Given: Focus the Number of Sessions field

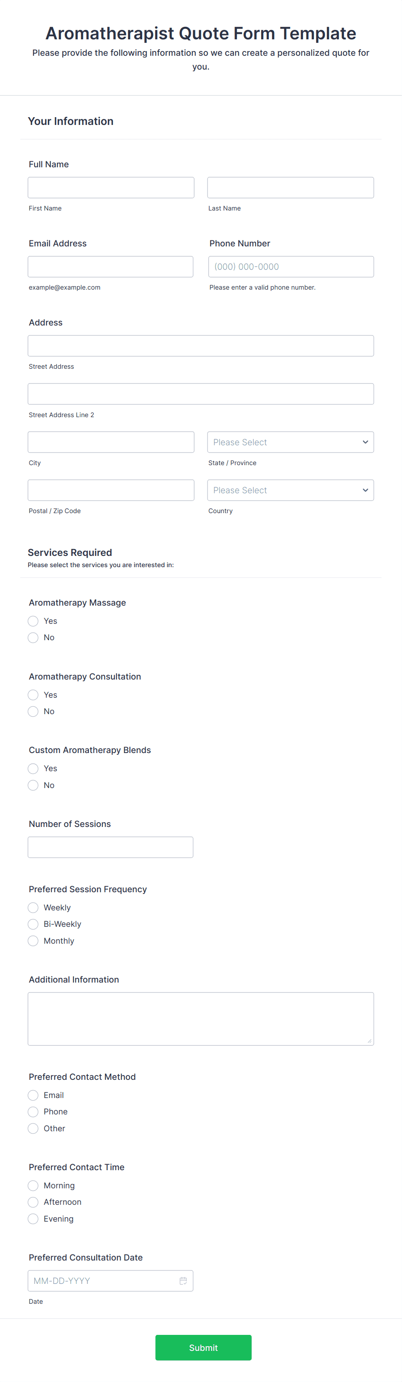Looking at the screenshot, I should pos(111,847).
